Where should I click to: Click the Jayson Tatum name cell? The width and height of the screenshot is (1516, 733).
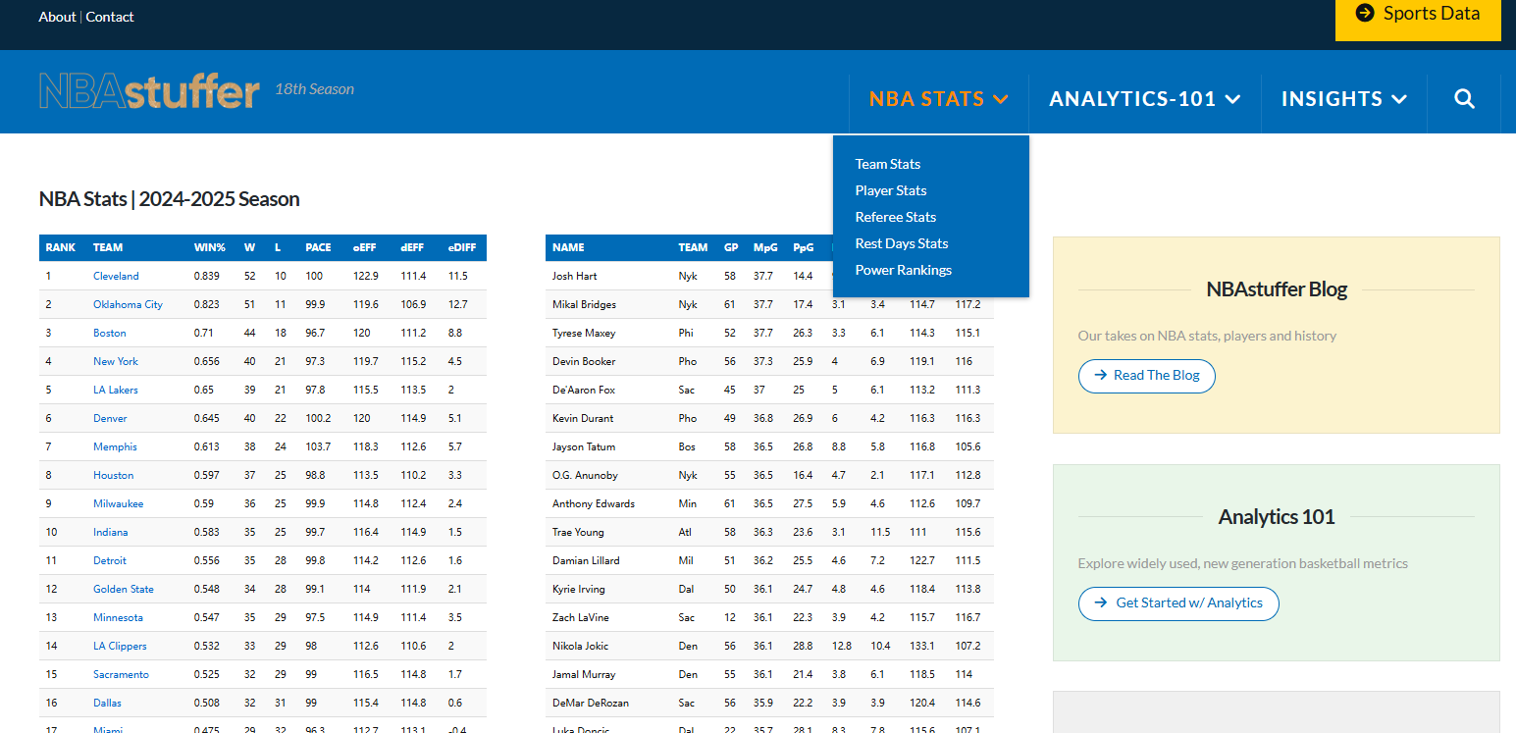584,447
